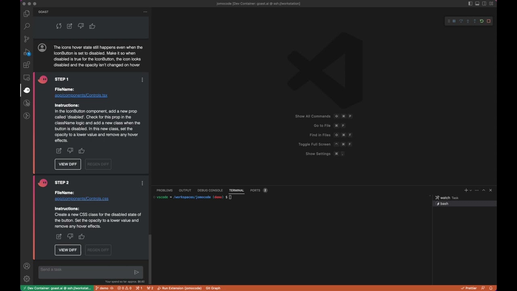The width and height of the screenshot is (517, 291).
Task: Click thumbs down under Step 1
Action: 70,151
